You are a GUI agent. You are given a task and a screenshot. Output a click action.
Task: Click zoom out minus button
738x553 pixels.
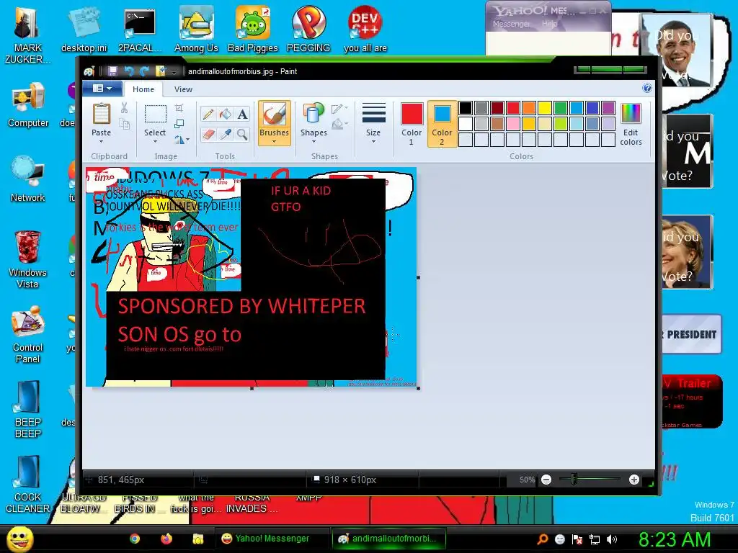546,480
